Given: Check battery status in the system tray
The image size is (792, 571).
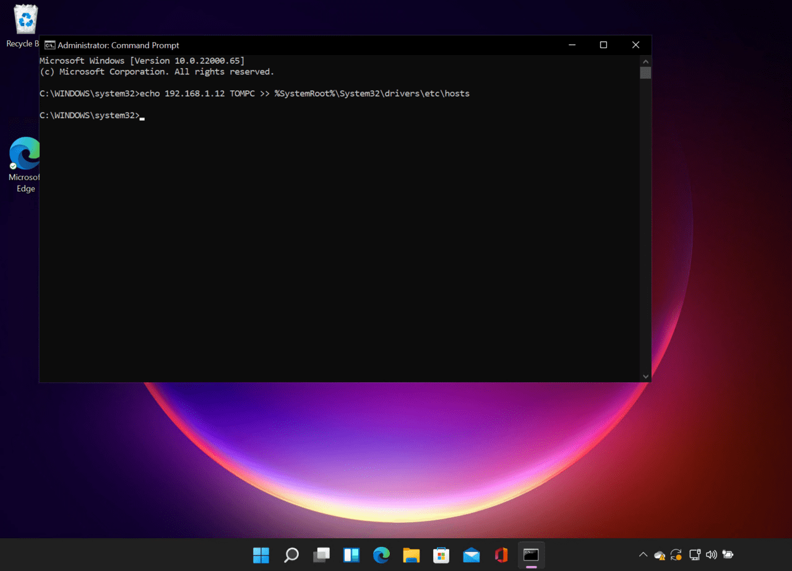Looking at the screenshot, I should 728,555.
